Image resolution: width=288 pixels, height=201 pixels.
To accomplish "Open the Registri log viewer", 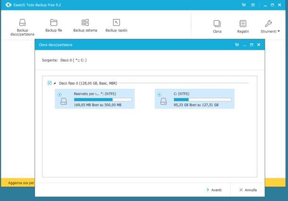I will 243,26.
